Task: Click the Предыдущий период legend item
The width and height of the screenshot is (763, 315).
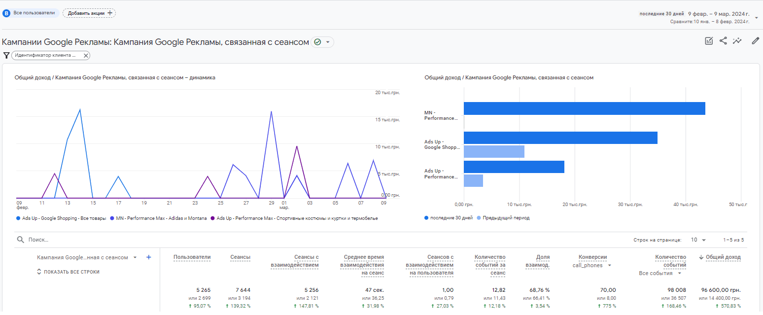Action: click(x=503, y=217)
